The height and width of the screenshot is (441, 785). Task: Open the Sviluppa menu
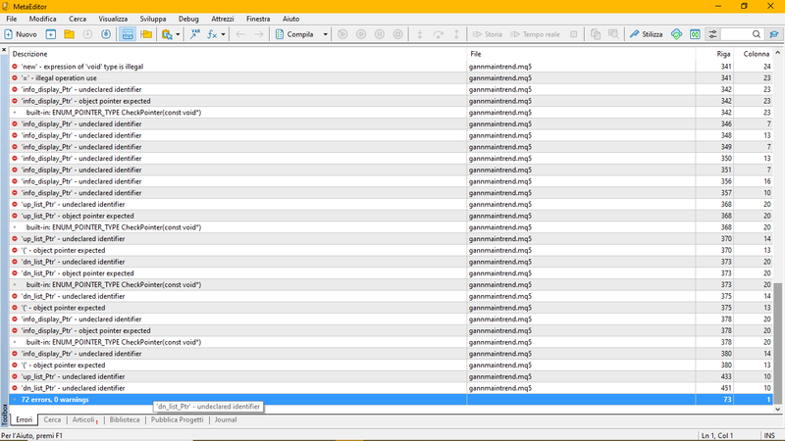[x=153, y=19]
